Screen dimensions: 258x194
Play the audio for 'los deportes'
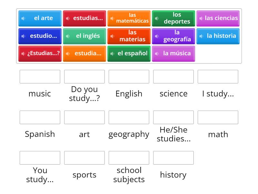pyautogui.click(x=157, y=18)
